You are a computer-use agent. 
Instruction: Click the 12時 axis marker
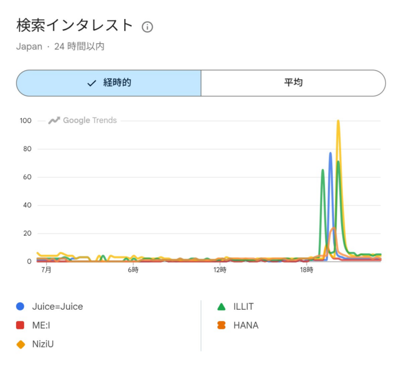coord(220,270)
